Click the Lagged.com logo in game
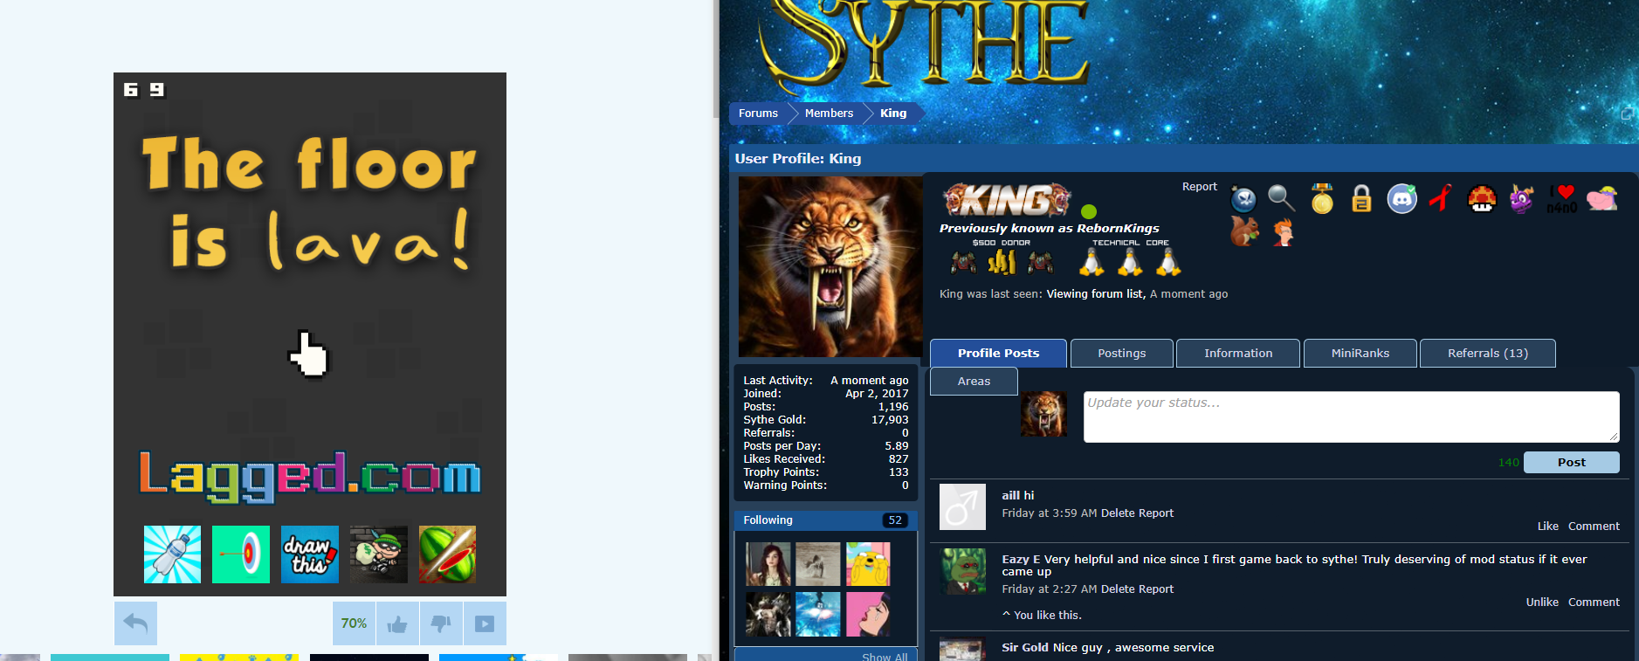 [x=310, y=476]
